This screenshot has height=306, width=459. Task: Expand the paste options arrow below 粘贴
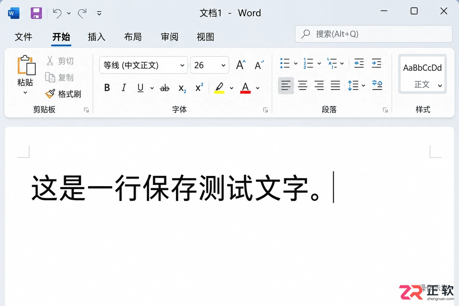click(x=25, y=93)
